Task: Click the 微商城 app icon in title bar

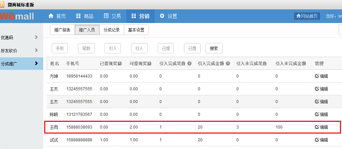Action: click(3, 5)
